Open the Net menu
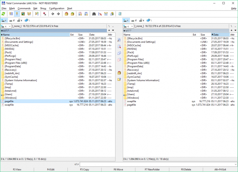This screenshot has height=172, width=238. [x=35, y=9]
